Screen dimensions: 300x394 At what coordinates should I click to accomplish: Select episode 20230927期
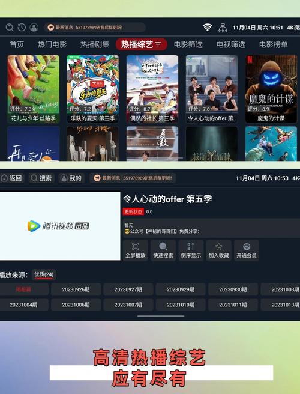click(128, 289)
